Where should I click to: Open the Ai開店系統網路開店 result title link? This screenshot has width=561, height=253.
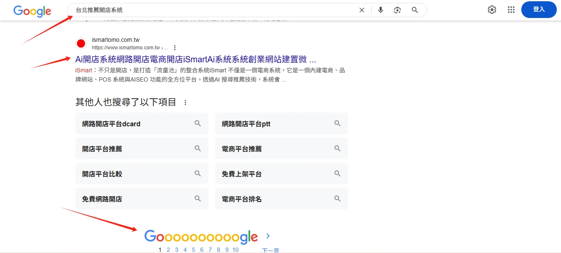click(195, 59)
